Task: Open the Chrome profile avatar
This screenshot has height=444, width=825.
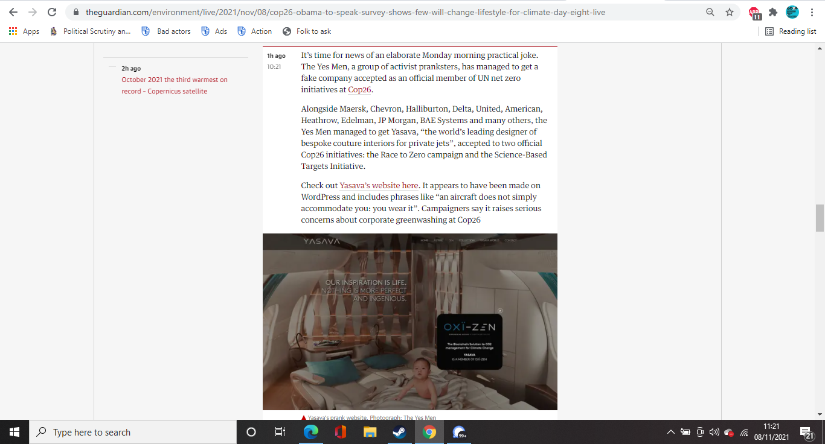Action: [792, 12]
